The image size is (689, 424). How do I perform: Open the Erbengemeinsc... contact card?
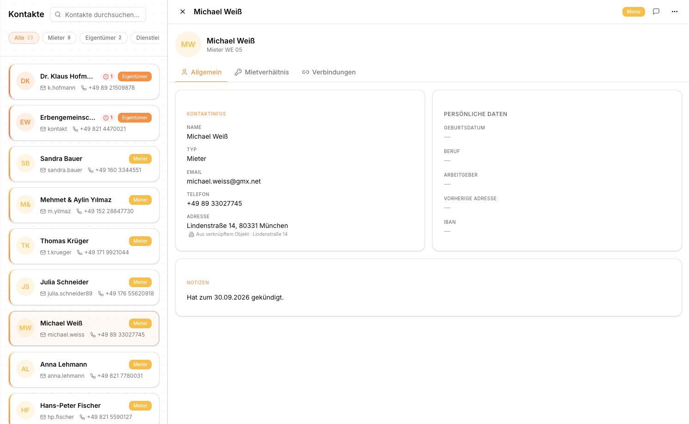84,123
